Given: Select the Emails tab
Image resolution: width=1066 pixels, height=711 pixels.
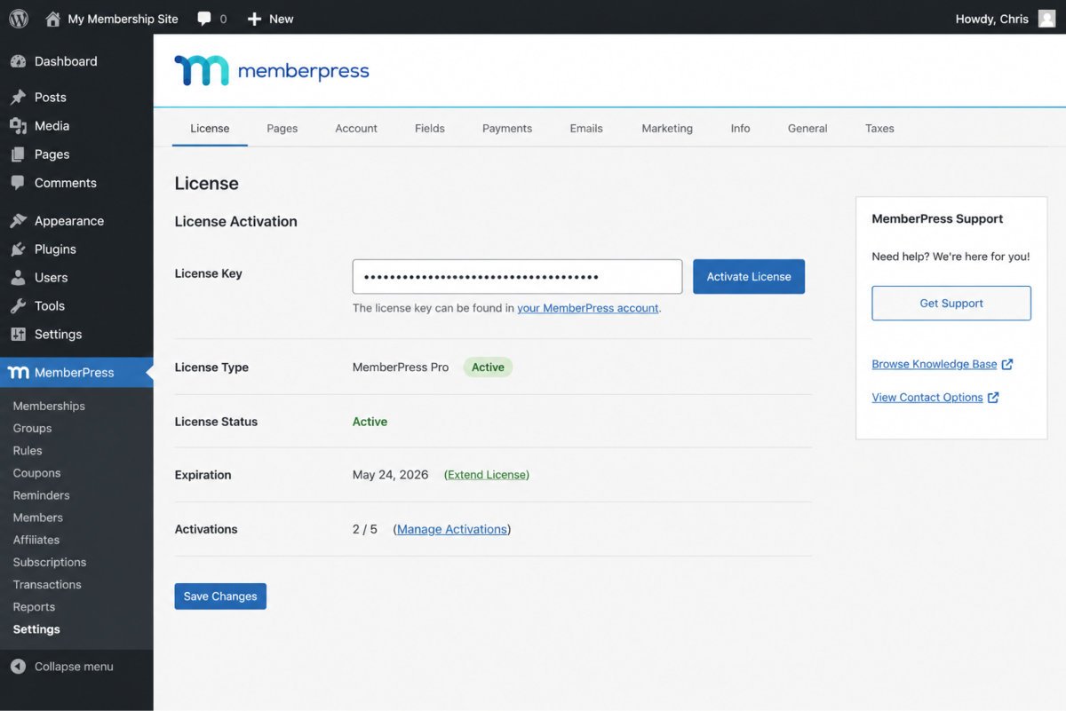Looking at the screenshot, I should click(586, 129).
